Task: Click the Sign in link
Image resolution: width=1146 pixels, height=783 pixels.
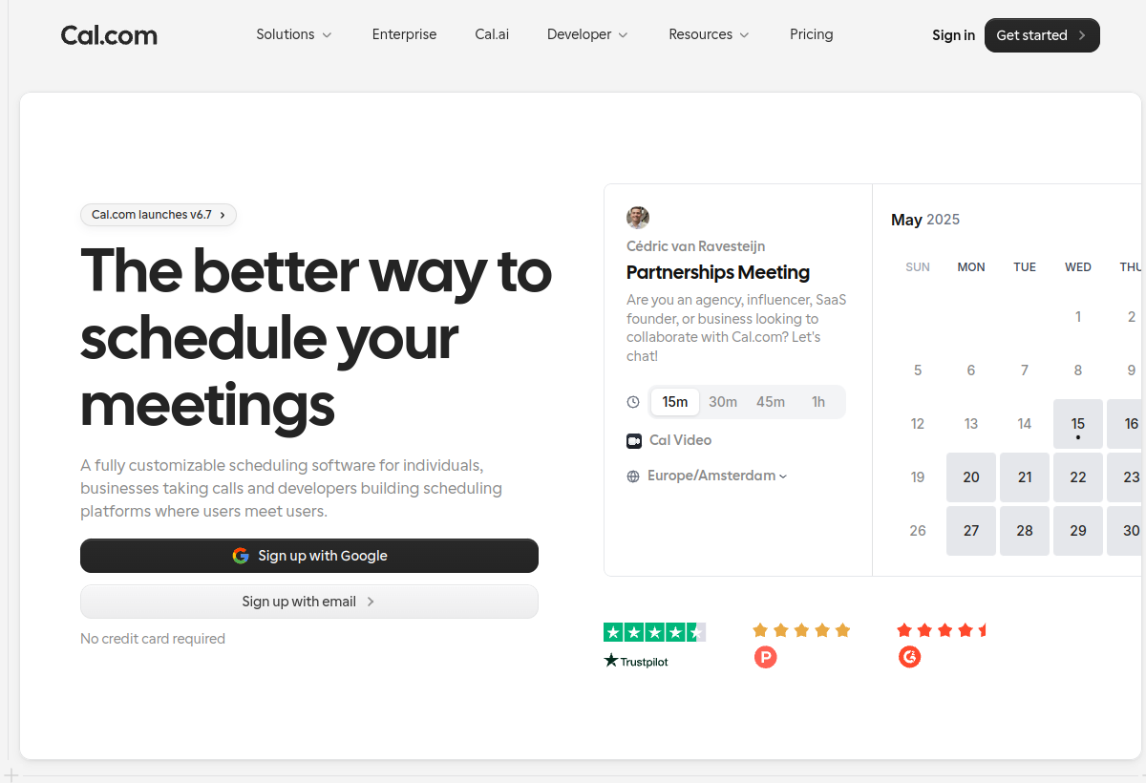Action: [x=953, y=35]
